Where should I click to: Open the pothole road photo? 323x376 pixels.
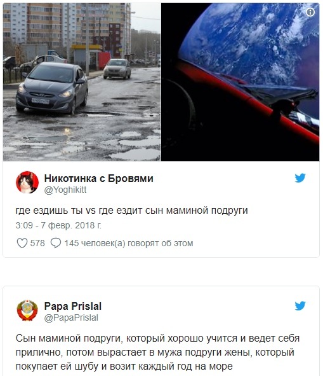coord(82,82)
